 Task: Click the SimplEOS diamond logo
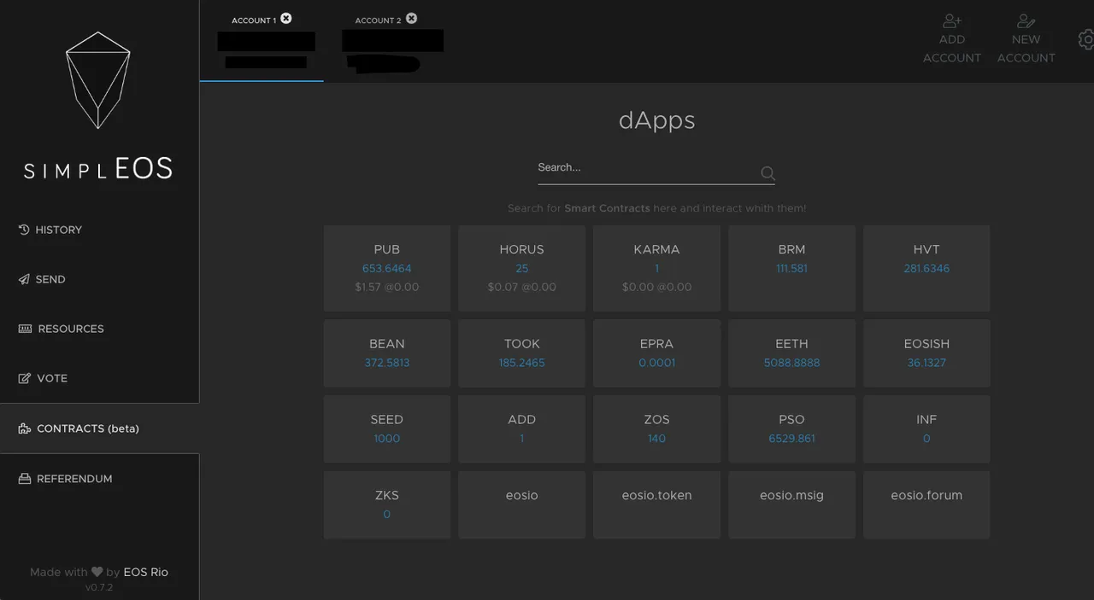coord(98,80)
